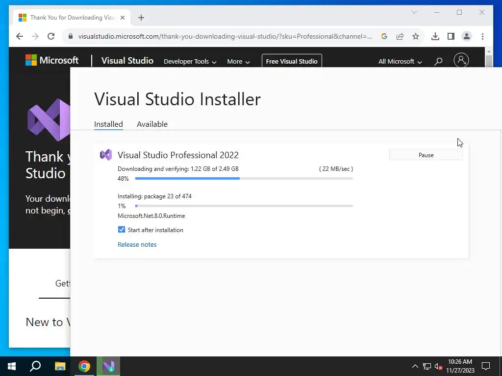Expand Developer Tools menu
Viewport: 502px width, 376px height.
tap(190, 61)
